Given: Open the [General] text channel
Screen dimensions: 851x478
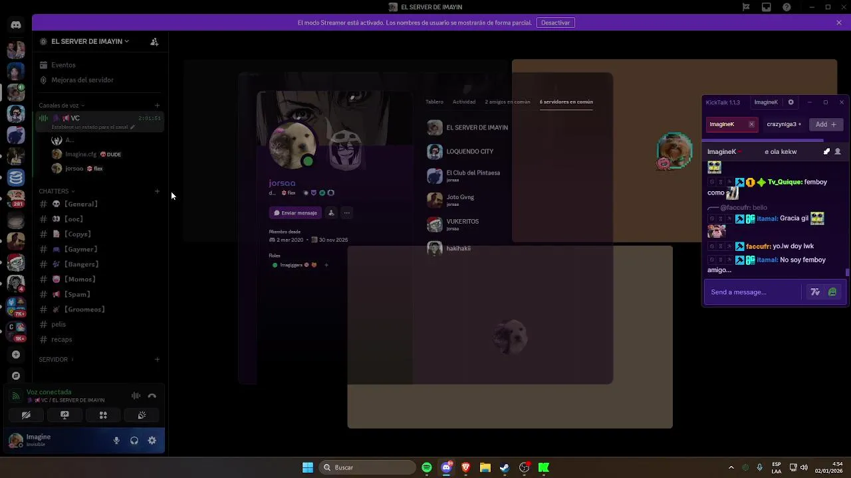Looking at the screenshot, I should [x=100, y=204].
